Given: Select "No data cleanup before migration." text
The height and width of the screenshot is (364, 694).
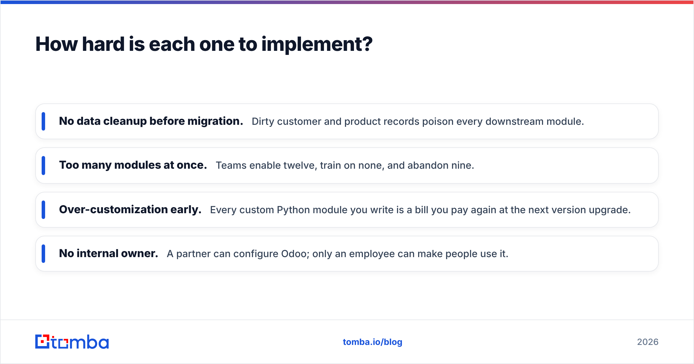Looking at the screenshot, I should pyautogui.click(x=151, y=121).
